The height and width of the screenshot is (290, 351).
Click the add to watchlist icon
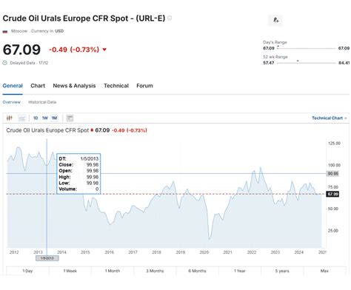click(275, 20)
